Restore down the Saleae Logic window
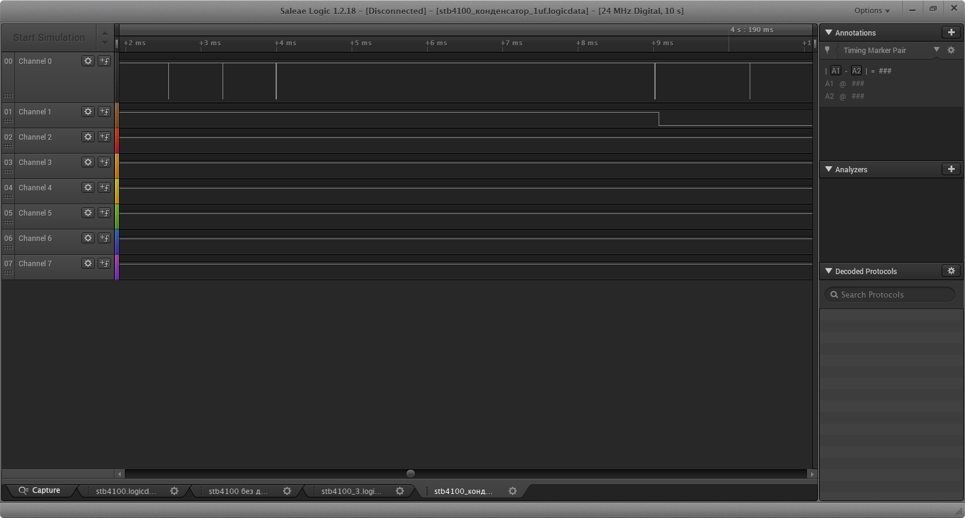 [x=933, y=9]
